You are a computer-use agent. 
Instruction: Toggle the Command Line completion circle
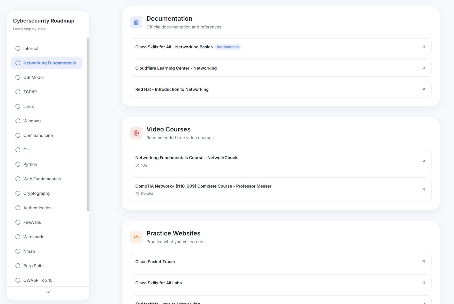coord(18,135)
